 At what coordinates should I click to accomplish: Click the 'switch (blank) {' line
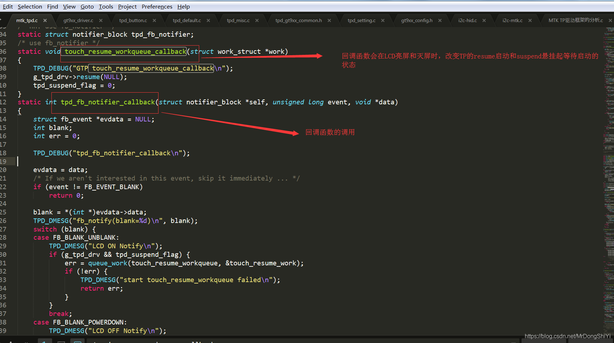64,229
